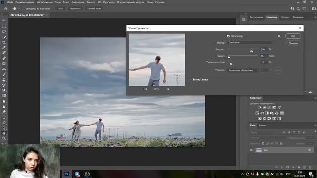Open OBS from the taskbar
The height and width of the screenshot is (178, 317).
(x=87, y=174)
